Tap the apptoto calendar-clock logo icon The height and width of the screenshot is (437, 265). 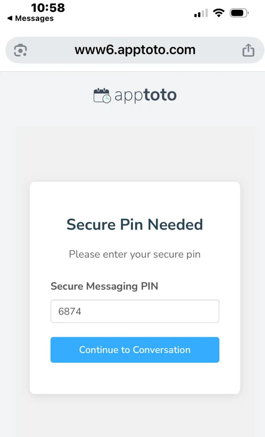pyautogui.click(x=101, y=95)
